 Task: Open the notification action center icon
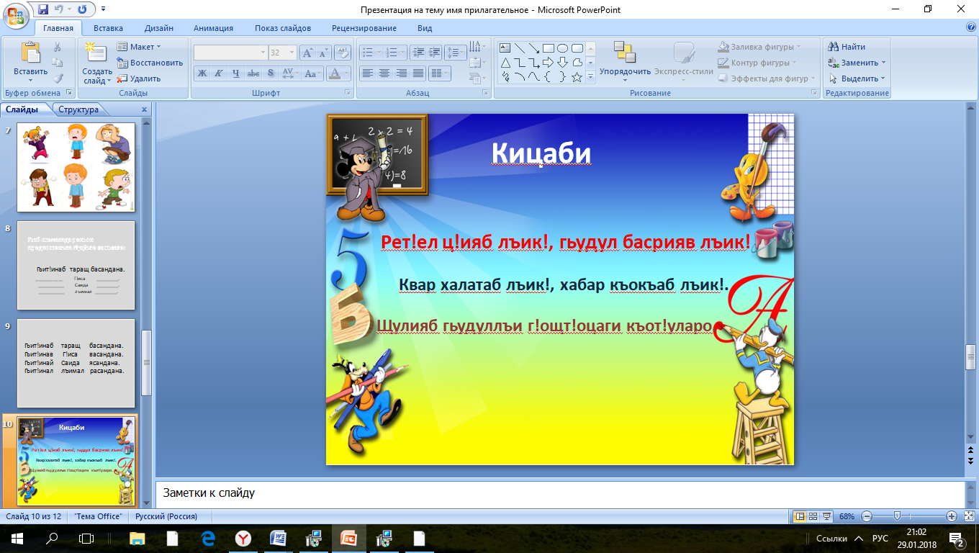957,539
